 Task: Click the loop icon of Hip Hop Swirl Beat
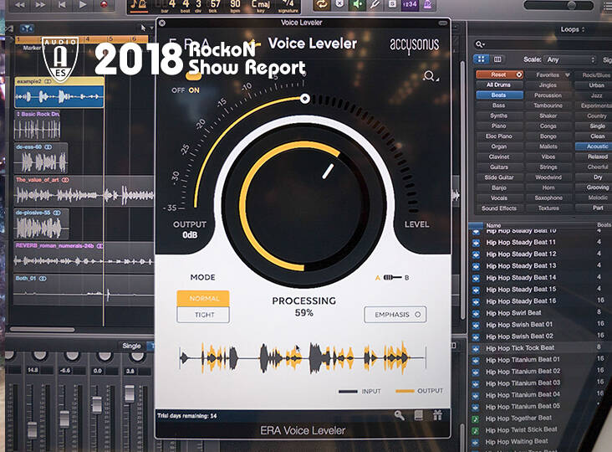click(476, 313)
